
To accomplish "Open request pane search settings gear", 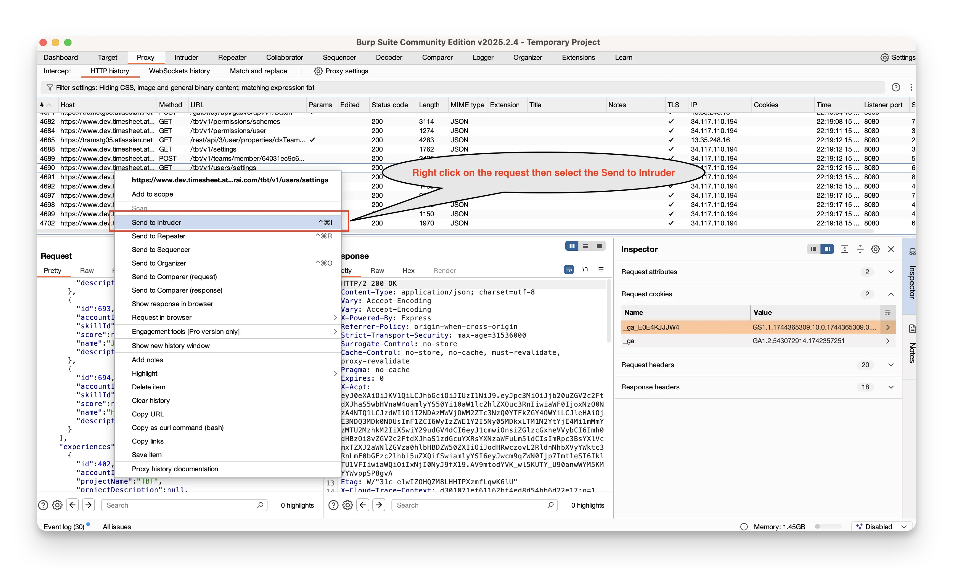I will point(57,505).
